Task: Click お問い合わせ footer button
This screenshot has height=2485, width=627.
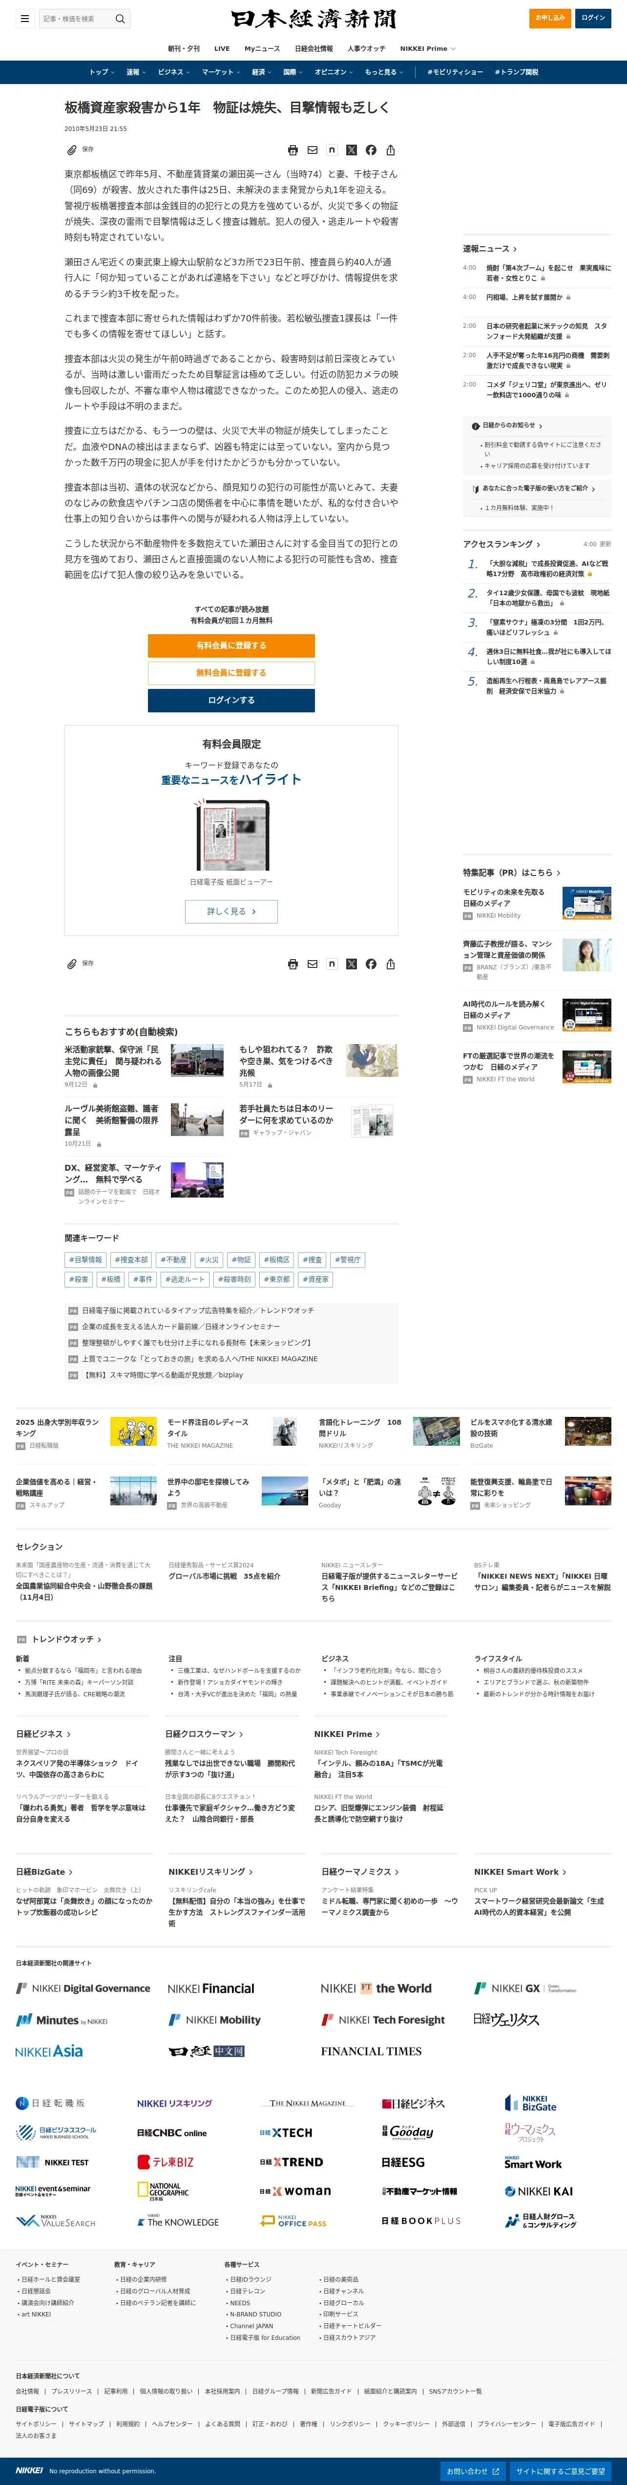Action: pyautogui.click(x=472, y=2470)
